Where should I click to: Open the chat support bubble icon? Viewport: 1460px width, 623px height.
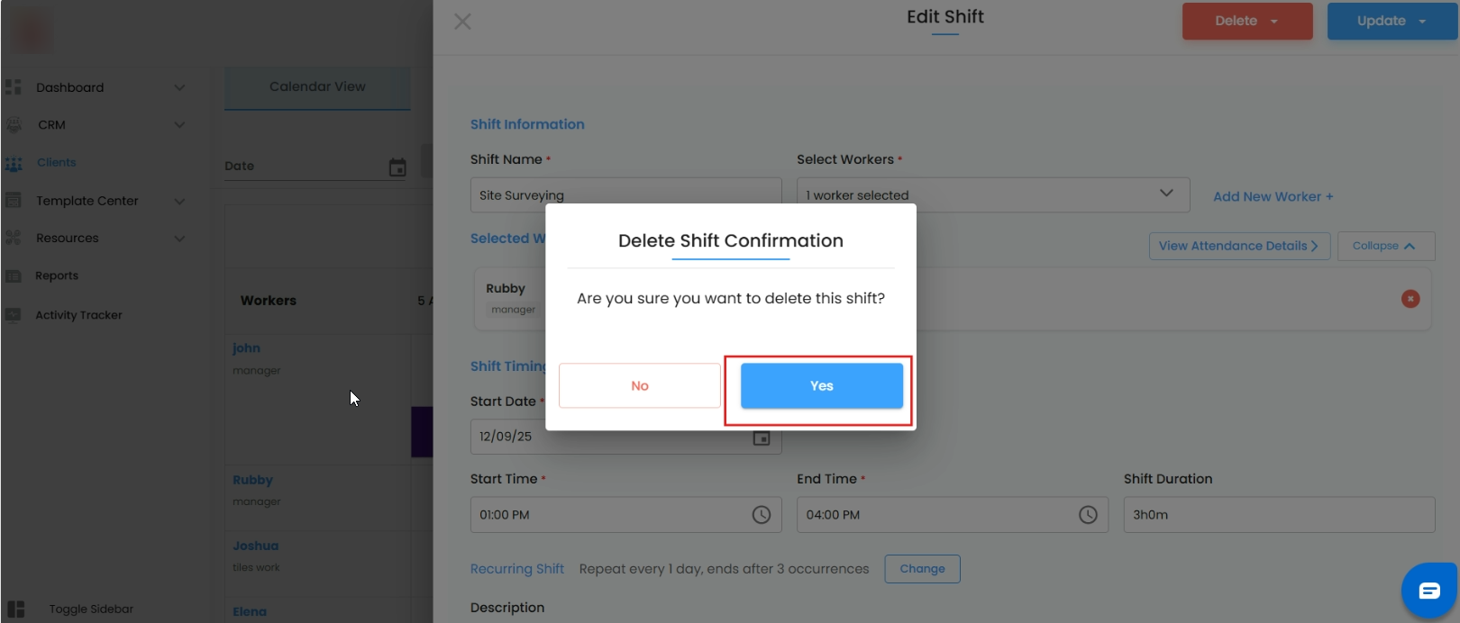(1428, 591)
